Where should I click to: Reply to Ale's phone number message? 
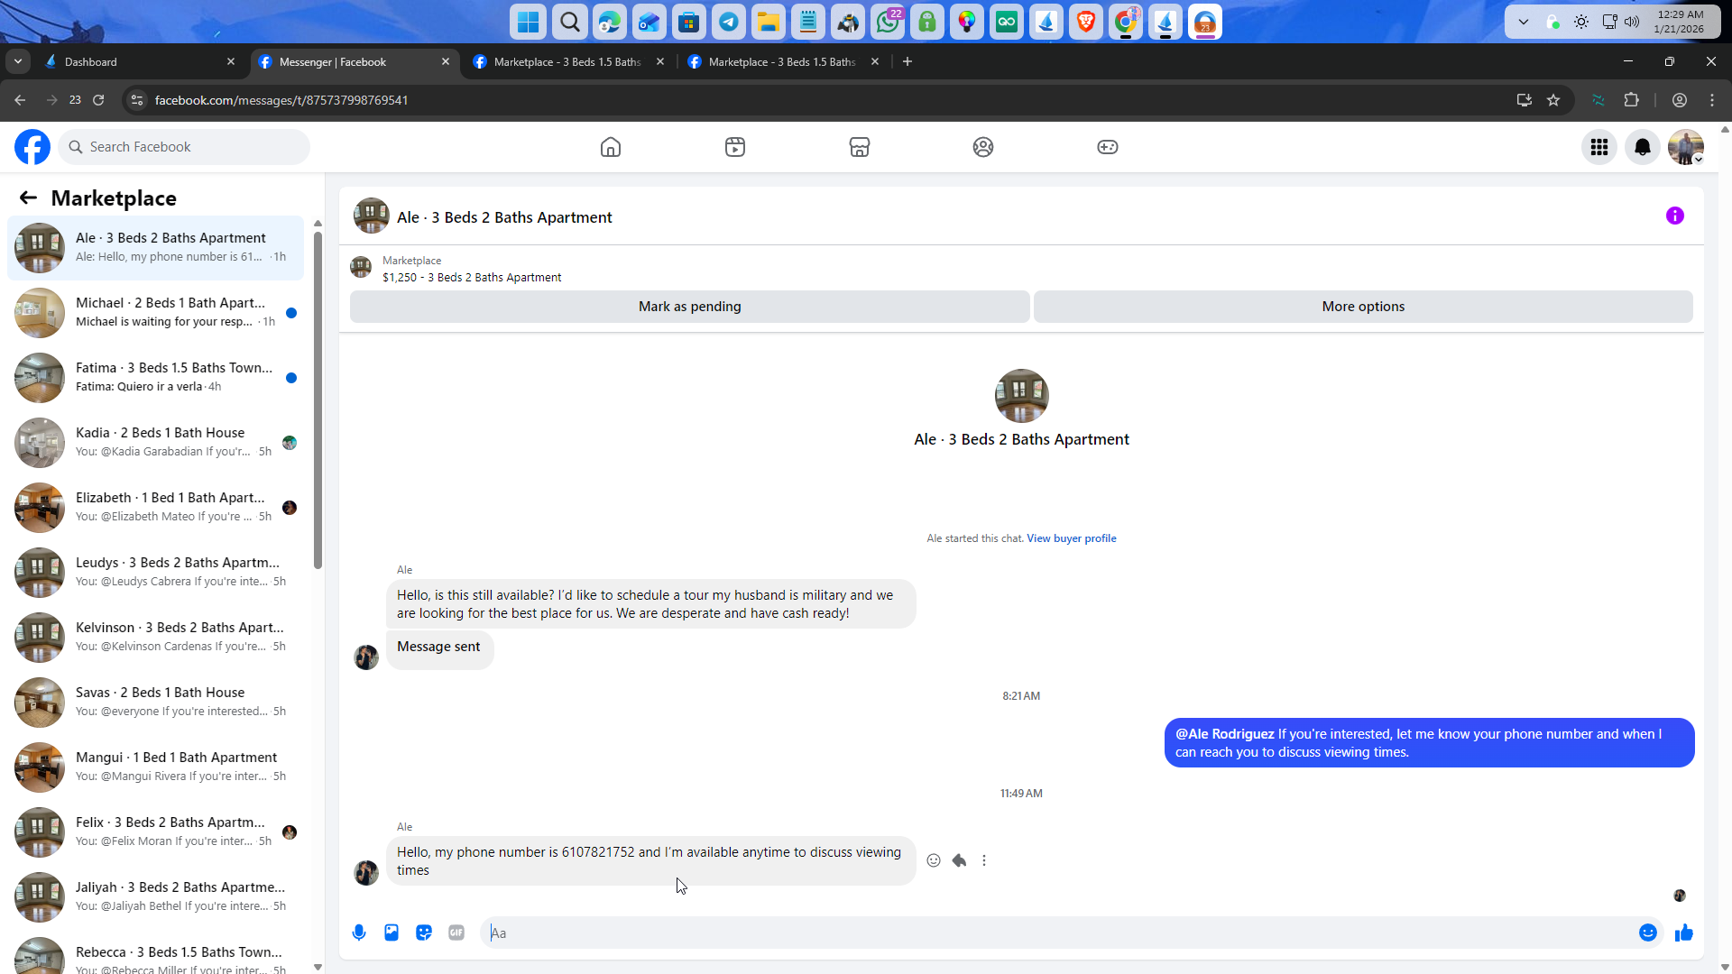[x=959, y=860]
